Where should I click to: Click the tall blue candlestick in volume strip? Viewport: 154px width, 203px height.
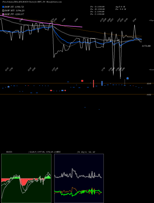point(102,83)
